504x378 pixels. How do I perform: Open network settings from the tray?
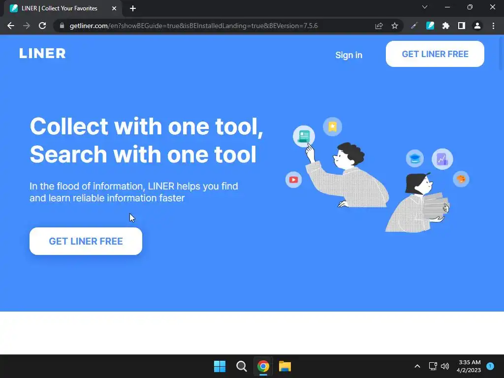tap(433, 366)
